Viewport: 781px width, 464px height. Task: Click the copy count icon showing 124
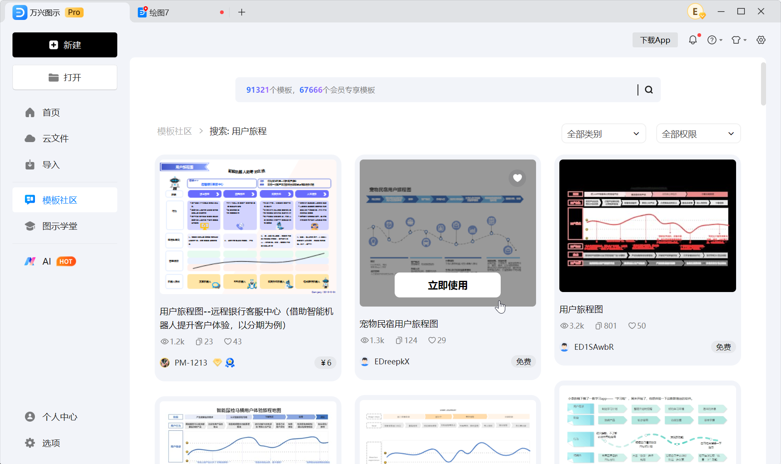(399, 340)
